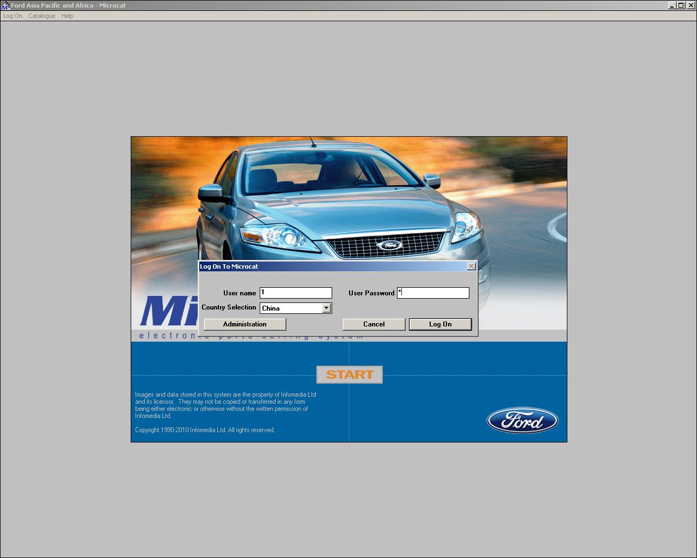Close the Log On To Microcat dialog
The width and height of the screenshot is (697, 558).
pyautogui.click(x=472, y=266)
